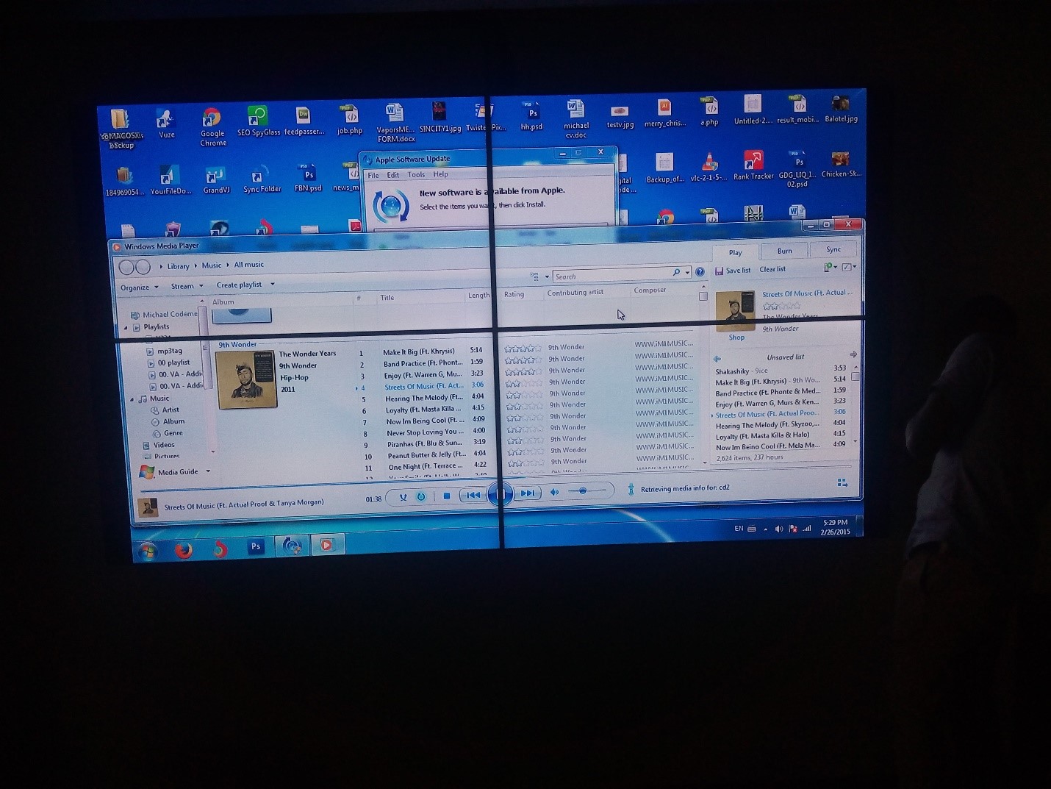
Task: Open Media Player help icon
Action: (x=700, y=271)
